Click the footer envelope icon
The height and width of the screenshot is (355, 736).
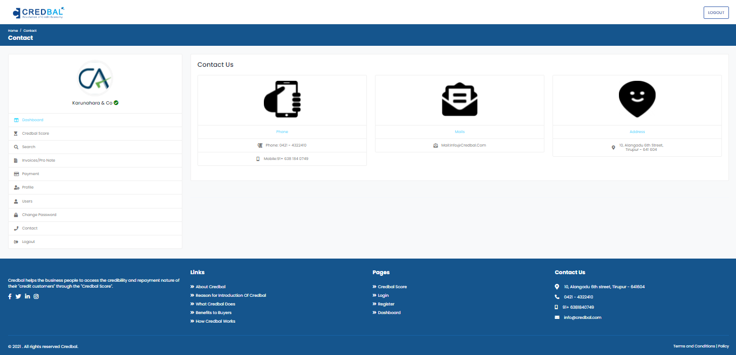point(557,317)
